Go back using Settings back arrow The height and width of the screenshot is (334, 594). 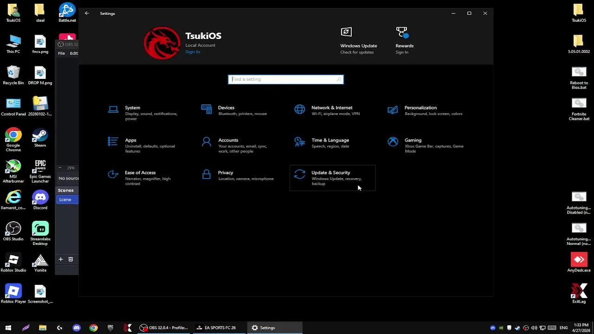87,13
